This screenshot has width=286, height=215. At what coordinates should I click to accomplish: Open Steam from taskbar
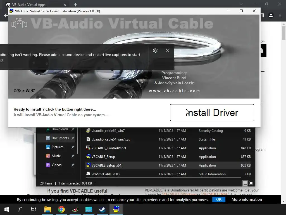(x=102, y=209)
